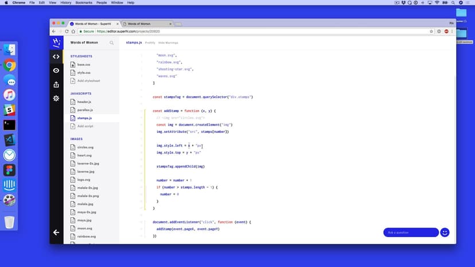Image resolution: width=475 pixels, height=267 pixels.
Task: Click the Ask a question input field
Action: click(411, 232)
